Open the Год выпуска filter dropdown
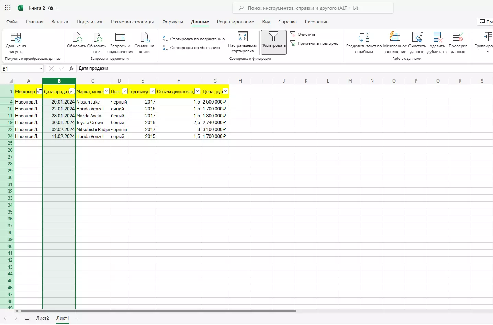This screenshot has height=325, width=493. click(153, 91)
